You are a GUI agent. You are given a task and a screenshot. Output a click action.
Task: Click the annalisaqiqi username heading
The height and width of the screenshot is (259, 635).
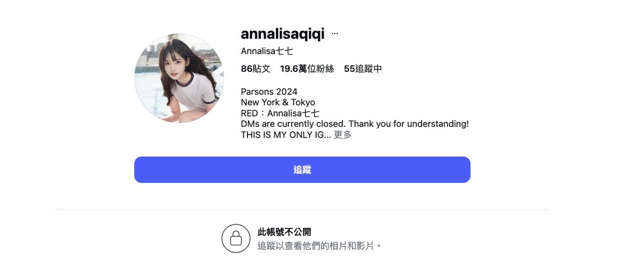pos(283,34)
